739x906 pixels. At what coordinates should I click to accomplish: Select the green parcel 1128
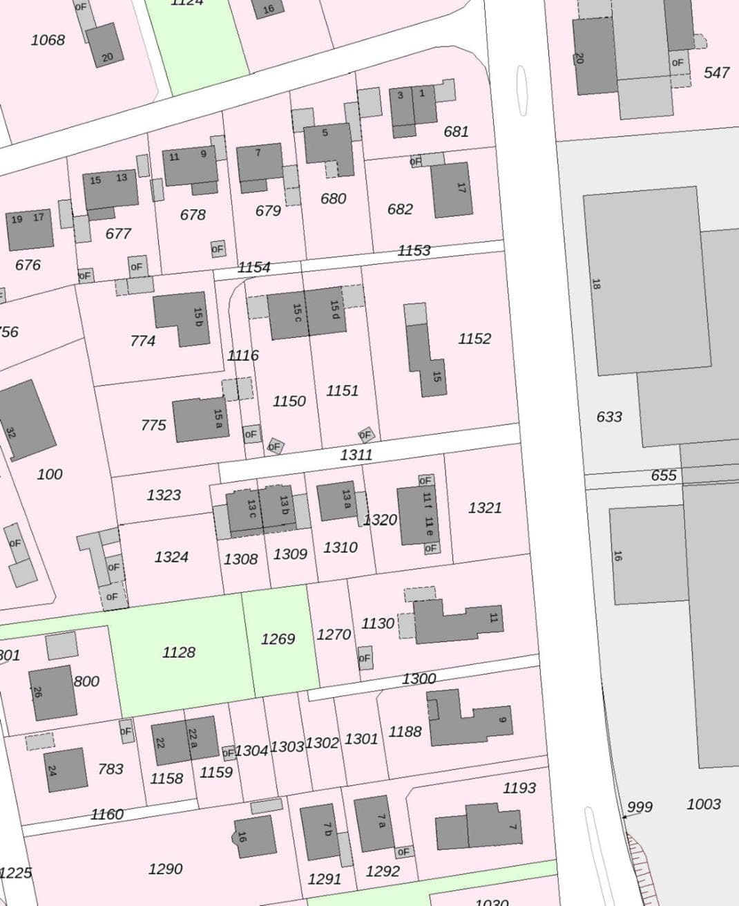click(178, 652)
